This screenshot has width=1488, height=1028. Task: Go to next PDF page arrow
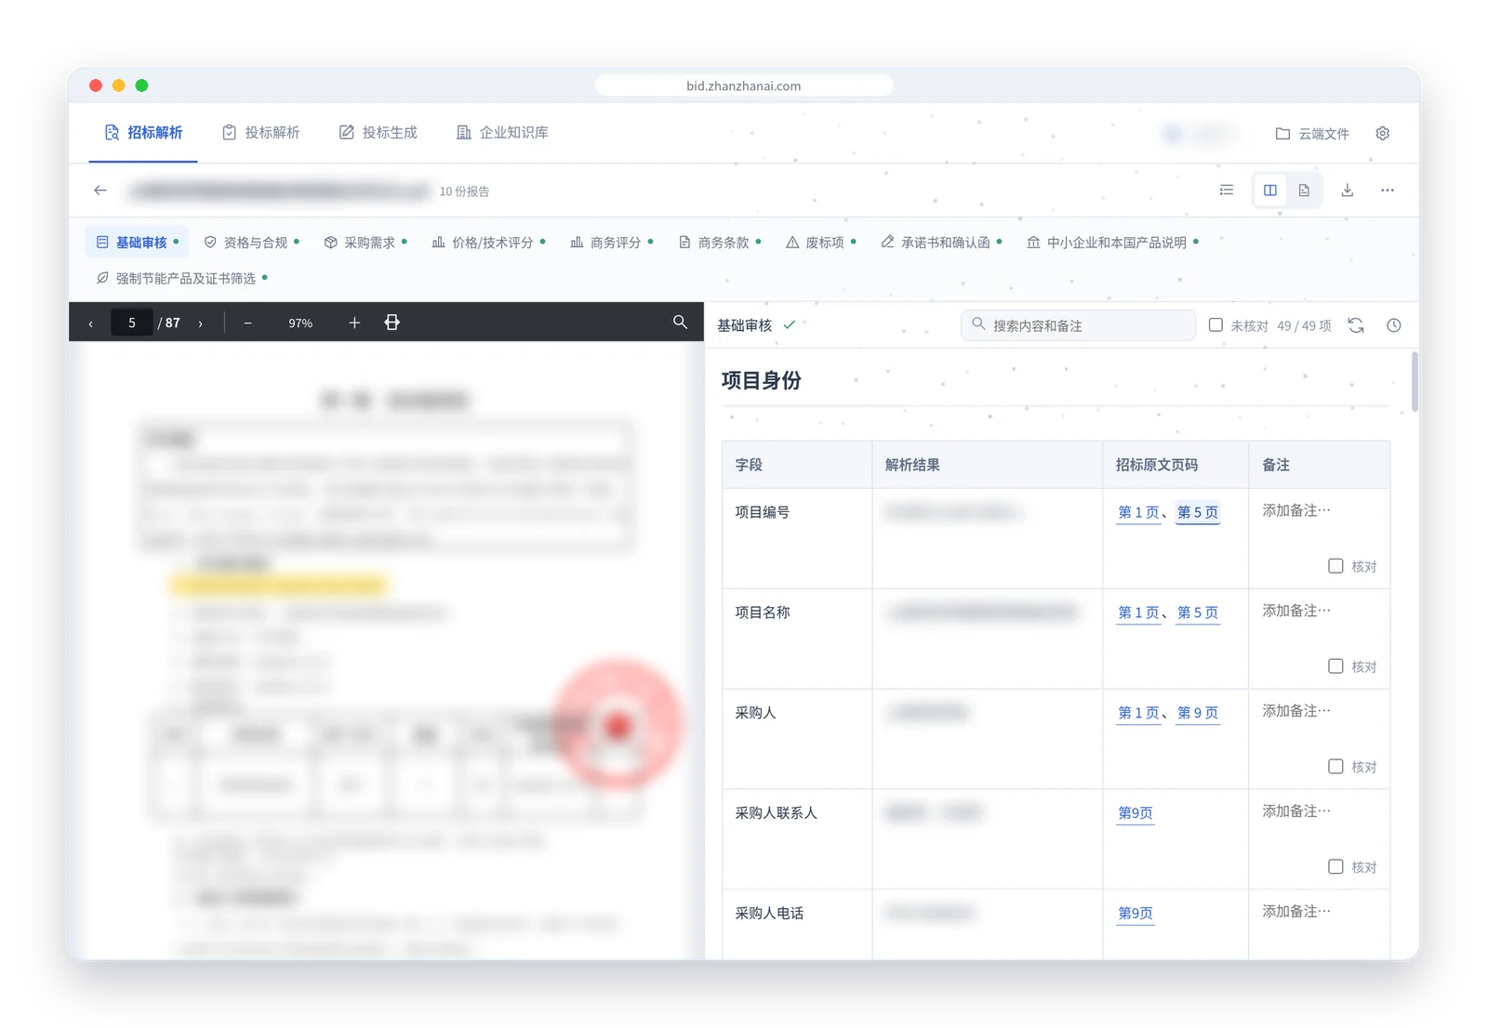coord(200,323)
